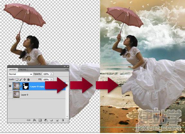Viewport: 185px width, 134px height.
Task: Show Layer 0 via empty visibility box
Action: click(x=10, y=95)
